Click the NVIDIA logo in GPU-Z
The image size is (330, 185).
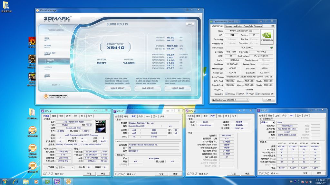(267, 37)
